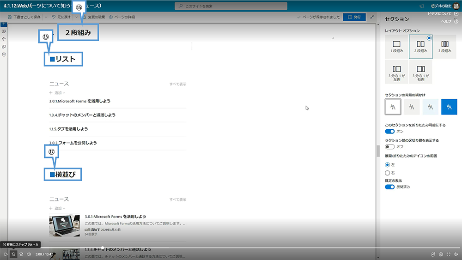Choose pale blue section background swatch

(431, 107)
